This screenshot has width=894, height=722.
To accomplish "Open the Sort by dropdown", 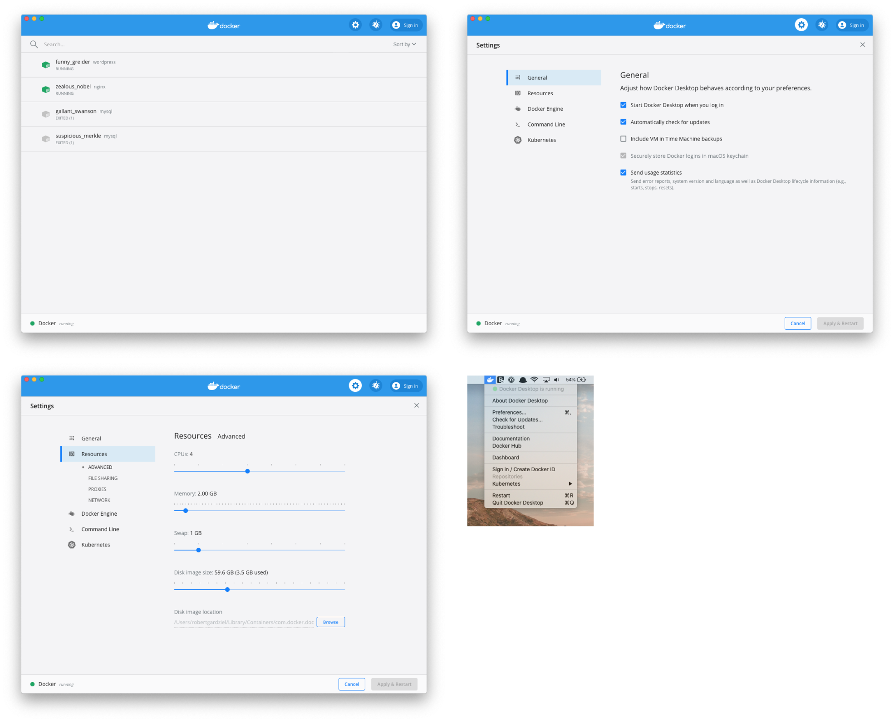I will [x=403, y=44].
